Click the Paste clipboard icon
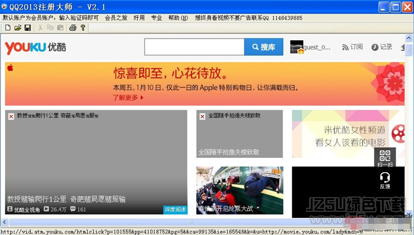The width and height of the screenshot is (414, 235). [60, 27]
